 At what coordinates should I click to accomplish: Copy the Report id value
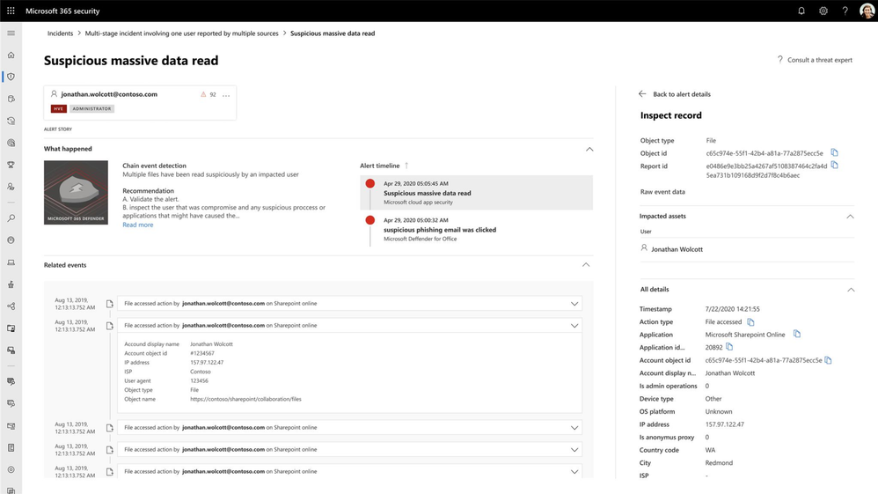coord(835,166)
